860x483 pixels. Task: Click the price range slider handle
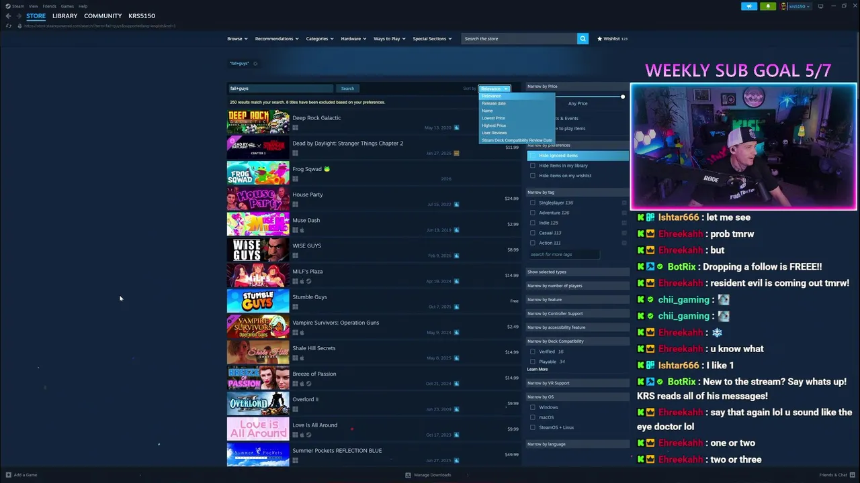[623, 97]
